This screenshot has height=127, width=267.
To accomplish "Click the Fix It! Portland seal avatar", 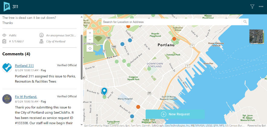I will [7, 99].
